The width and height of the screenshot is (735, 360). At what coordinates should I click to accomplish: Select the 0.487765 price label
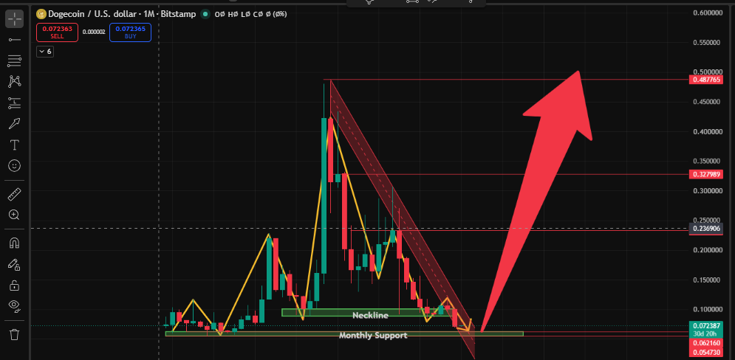coord(706,80)
